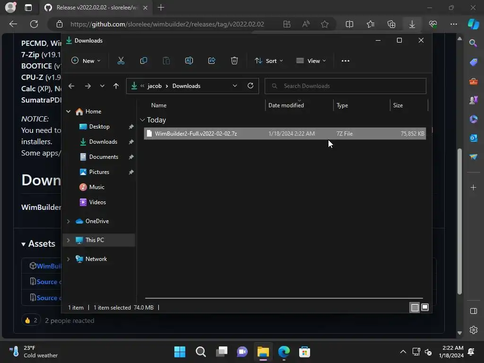Open Task View on taskbar
484x363 pixels.
tap(221, 352)
